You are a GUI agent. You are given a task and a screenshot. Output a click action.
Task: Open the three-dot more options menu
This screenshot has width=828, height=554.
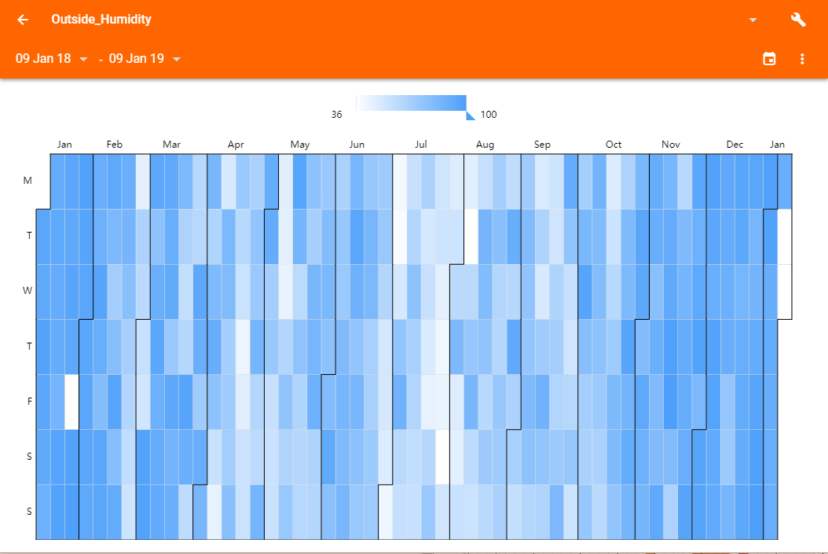pyautogui.click(x=802, y=59)
